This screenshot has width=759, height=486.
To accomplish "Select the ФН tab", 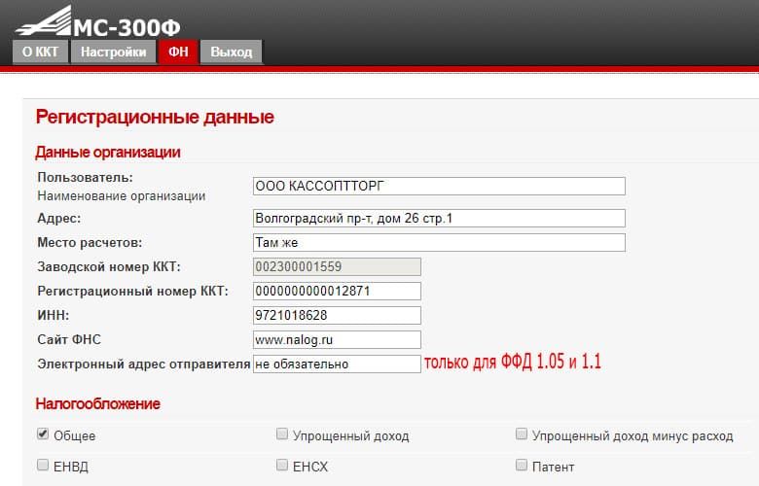I will tap(178, 52).
